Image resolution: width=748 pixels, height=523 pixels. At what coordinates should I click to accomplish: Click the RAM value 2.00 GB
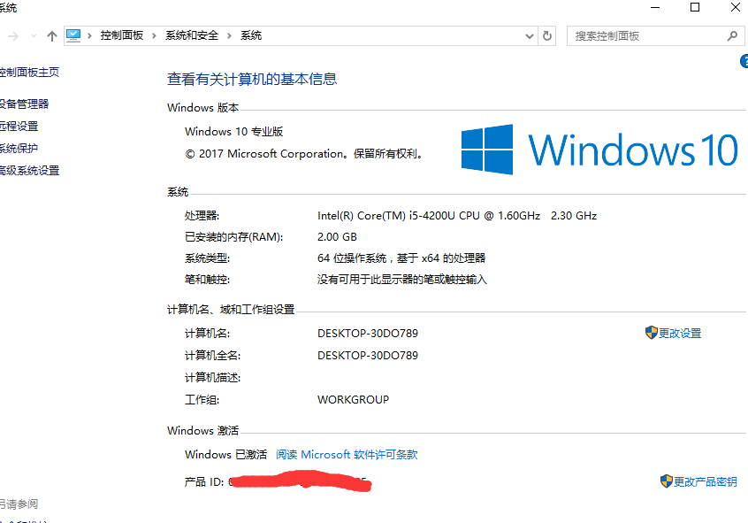point(337,236)
